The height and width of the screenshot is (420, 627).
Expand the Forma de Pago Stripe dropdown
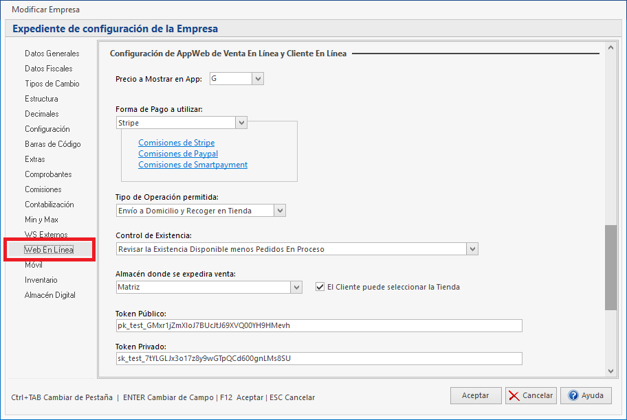[241, 123]
